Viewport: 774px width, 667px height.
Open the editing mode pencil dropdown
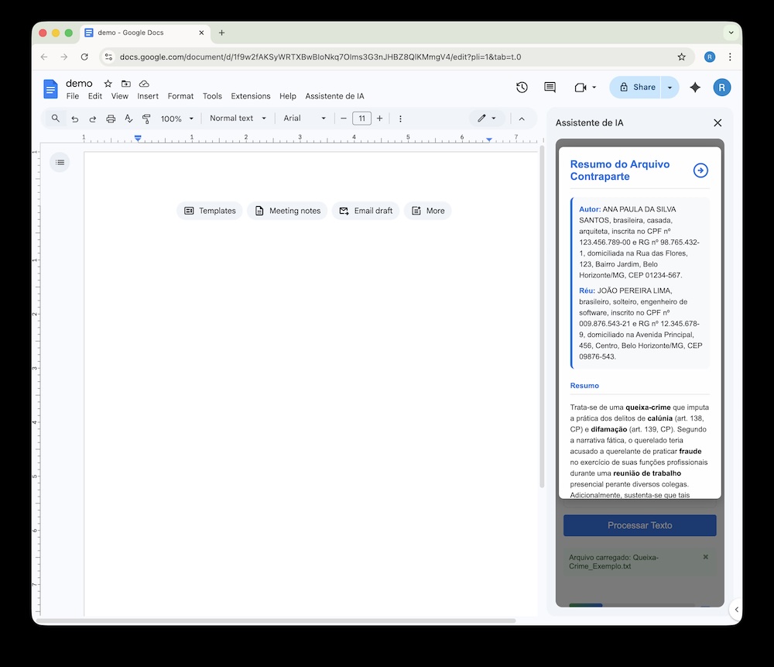[x=487, y=119]
